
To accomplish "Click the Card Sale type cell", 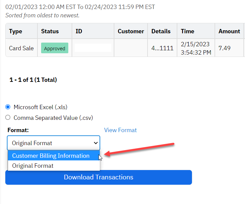I will [22, 48].
